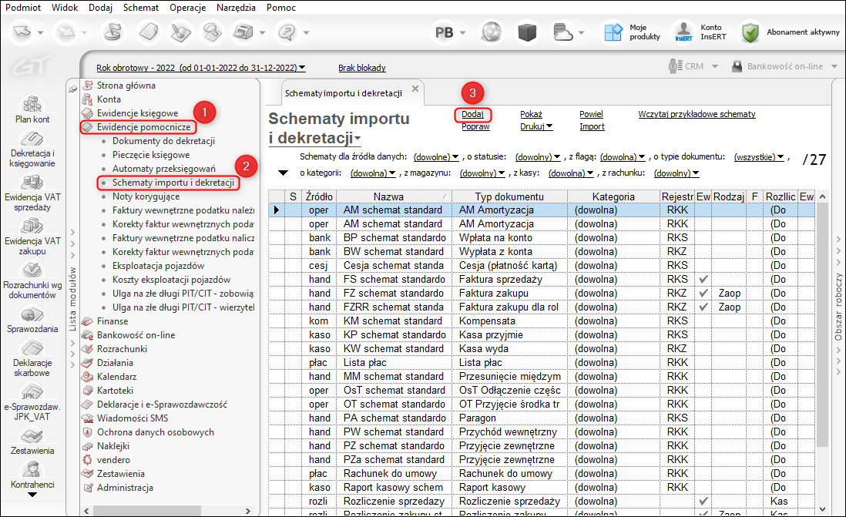Open the Drukuj dropdown
846x517 pixels.
[536, 126]
